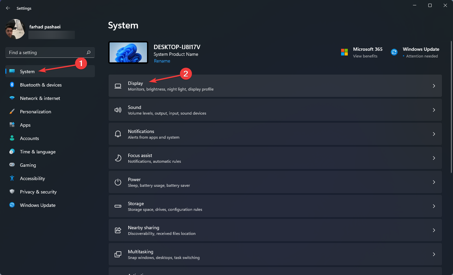The width and height of the screenshot is (453, 275).
Task: Expand the Storage settings row chevron
Action: (x=434, y=206)
